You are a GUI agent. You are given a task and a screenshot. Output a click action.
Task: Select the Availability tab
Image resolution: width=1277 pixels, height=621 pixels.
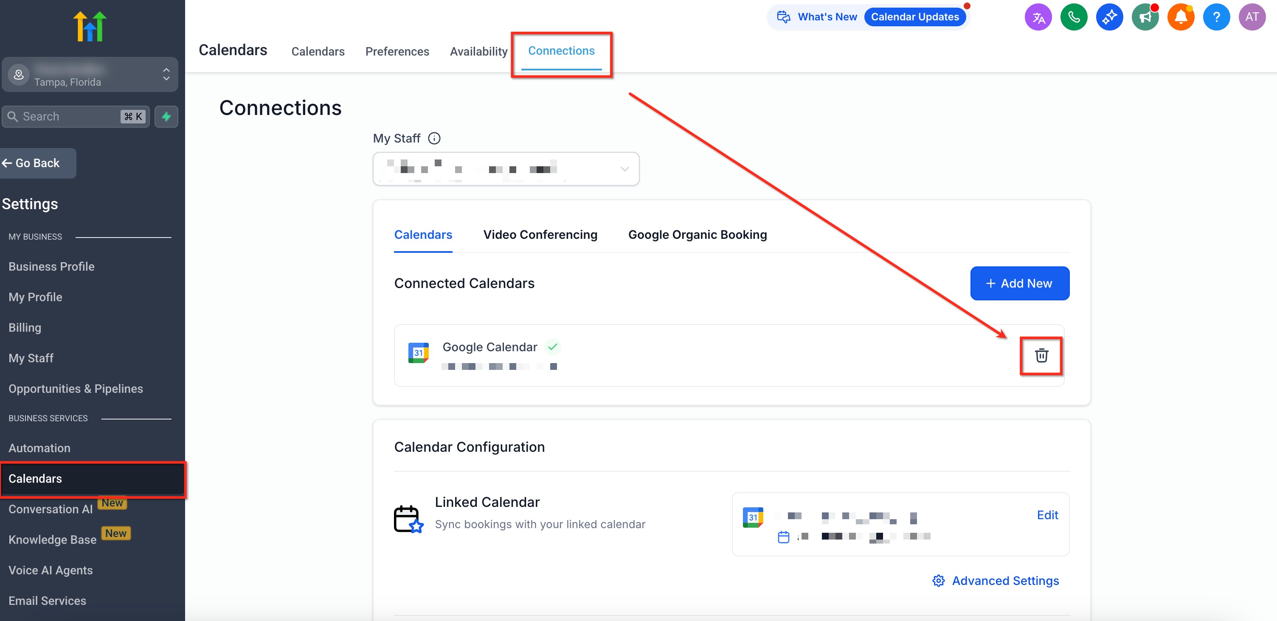pyautogui.click(x=478, y=51)
